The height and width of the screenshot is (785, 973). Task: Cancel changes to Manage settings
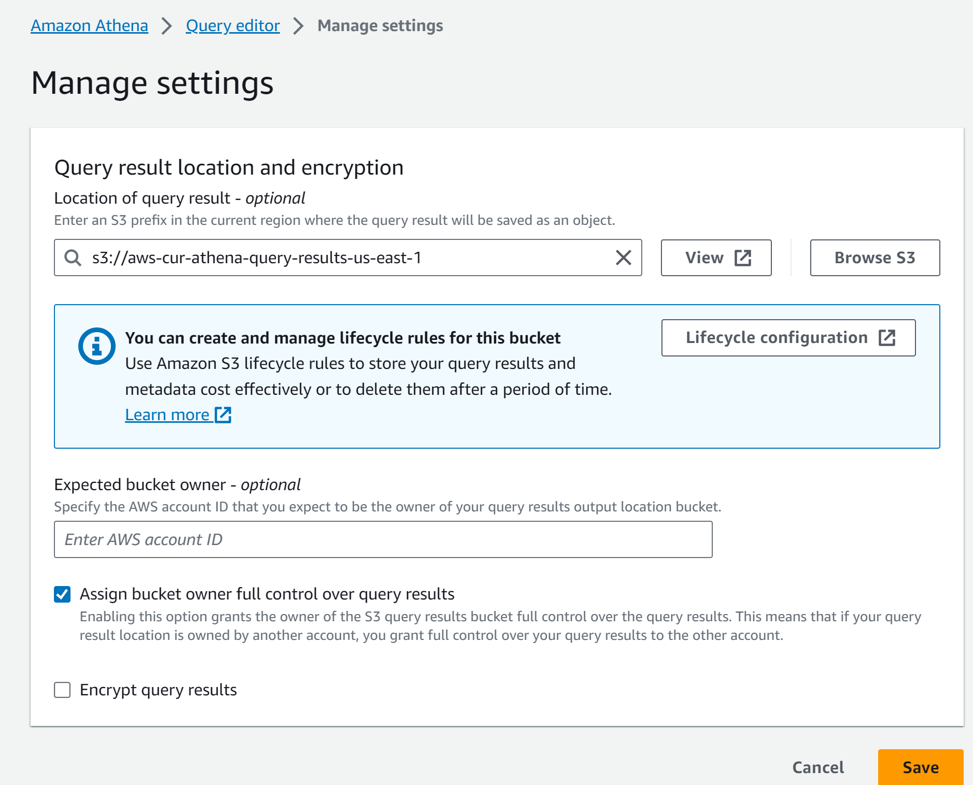point(817,767)
